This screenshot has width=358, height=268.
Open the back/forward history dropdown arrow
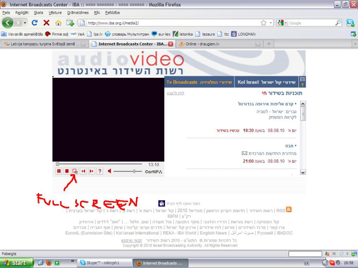25,23
